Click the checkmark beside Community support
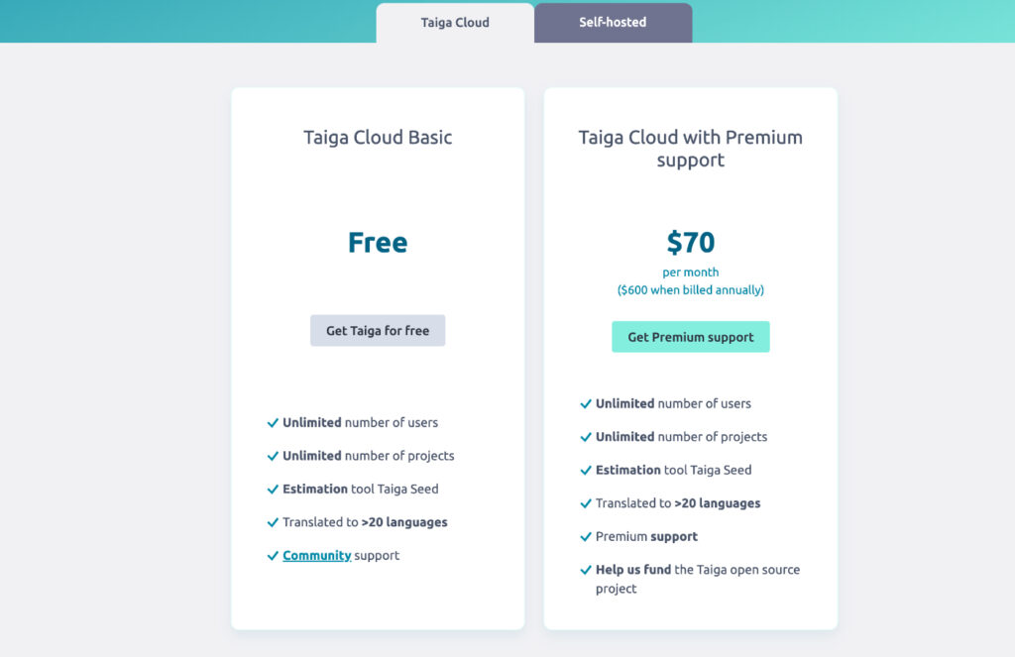The width and height of the screenshot is (1015, 657). point(273,555)
